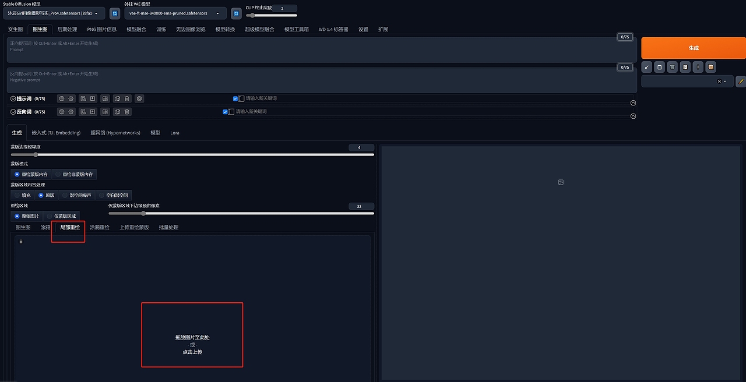Screen dimensions: 746x382
Task: Click the Negative prompt text area
Action: click(322, 80)
